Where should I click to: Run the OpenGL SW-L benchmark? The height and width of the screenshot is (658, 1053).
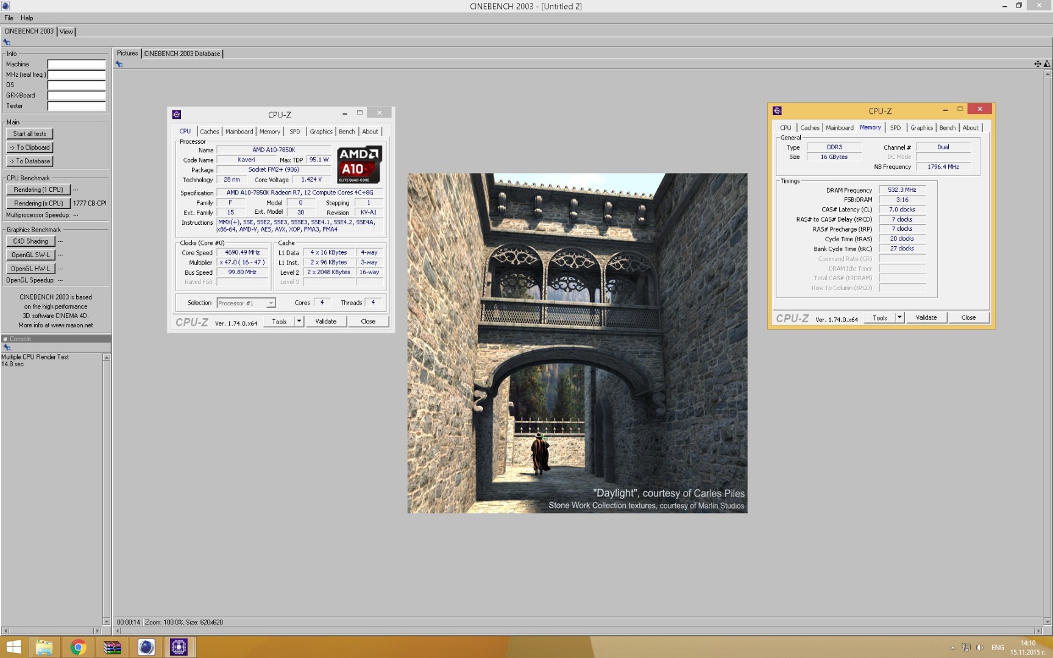pos(30,255)
